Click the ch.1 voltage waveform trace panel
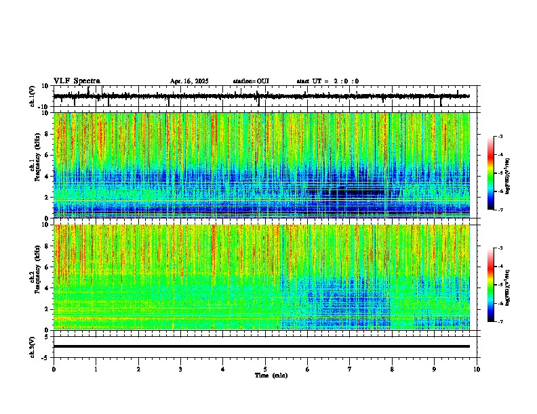This screenshot has height=414, width=537. click(x=266, y=96)
